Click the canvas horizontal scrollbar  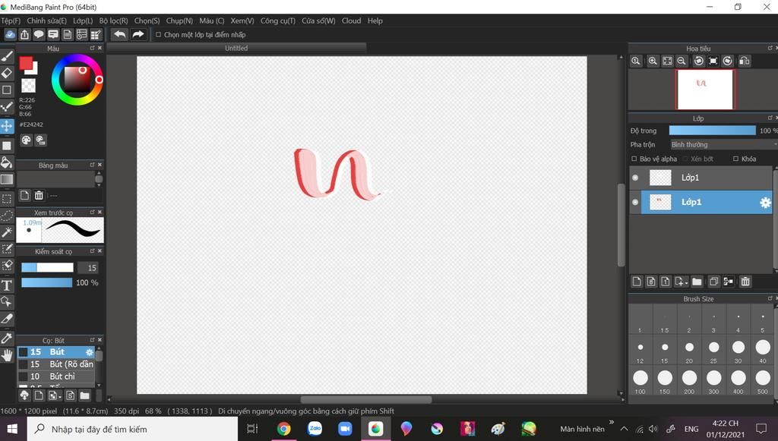[x=365, y=400]
